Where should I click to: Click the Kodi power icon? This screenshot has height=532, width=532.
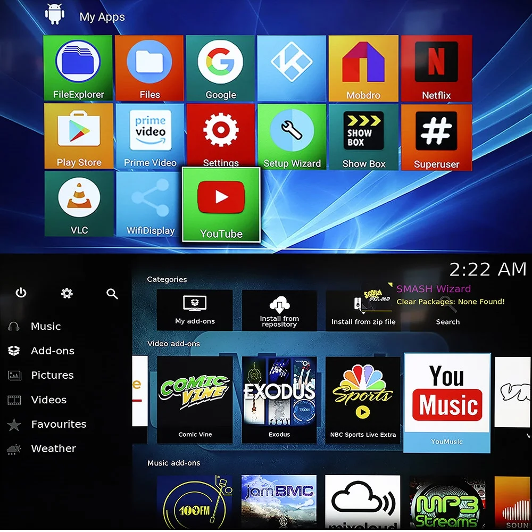coord(21,293)
